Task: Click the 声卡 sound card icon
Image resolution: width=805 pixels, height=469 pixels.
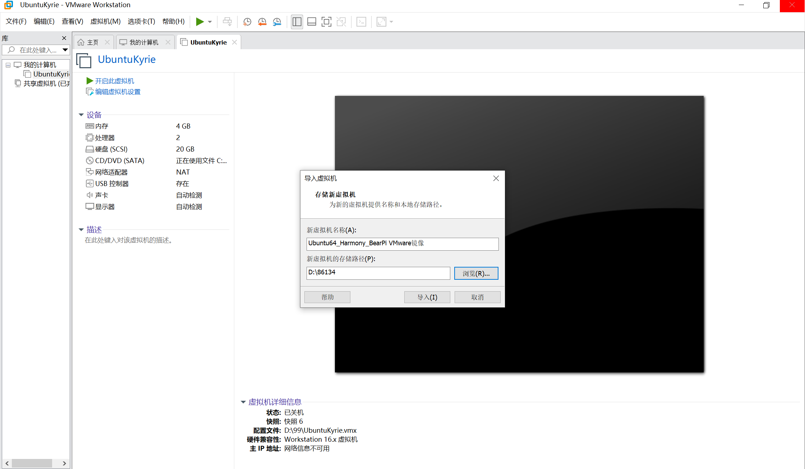Action: [x=89, y=195]
